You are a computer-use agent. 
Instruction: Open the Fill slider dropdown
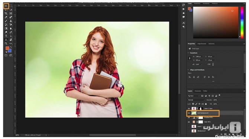click(x=219, y=104)
